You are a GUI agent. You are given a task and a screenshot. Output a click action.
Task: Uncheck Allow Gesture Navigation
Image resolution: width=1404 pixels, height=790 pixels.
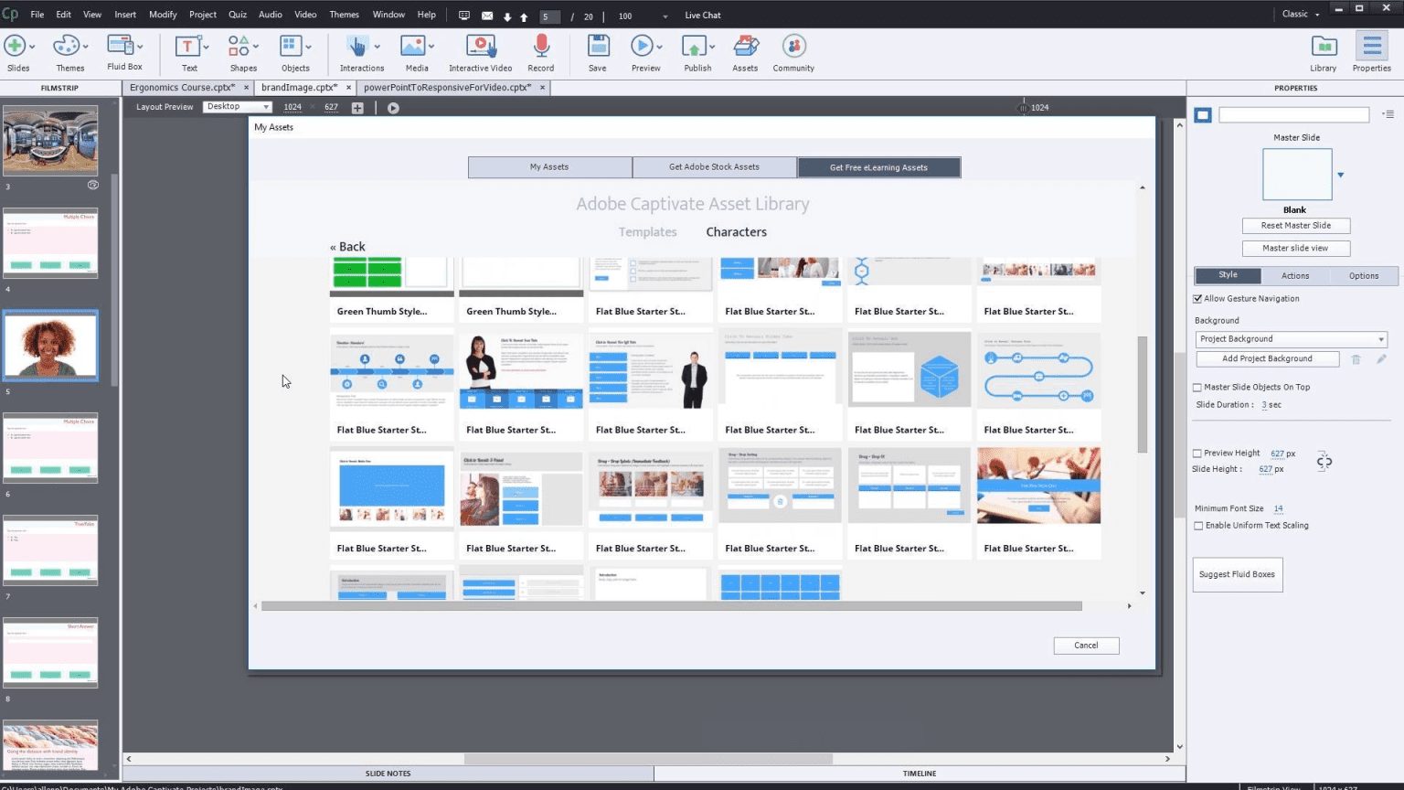(x=1197, y=298)
